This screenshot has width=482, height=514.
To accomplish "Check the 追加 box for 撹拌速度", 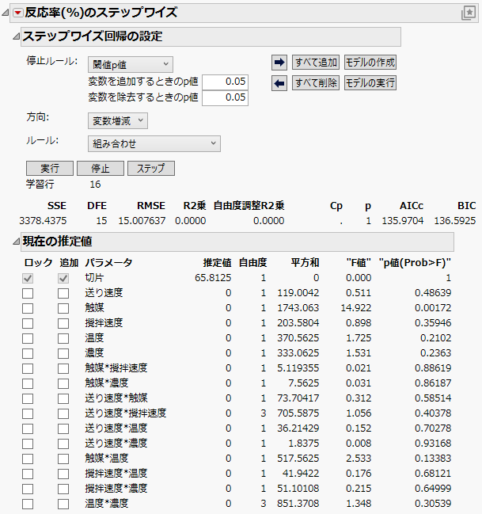I will pos(63,323).
